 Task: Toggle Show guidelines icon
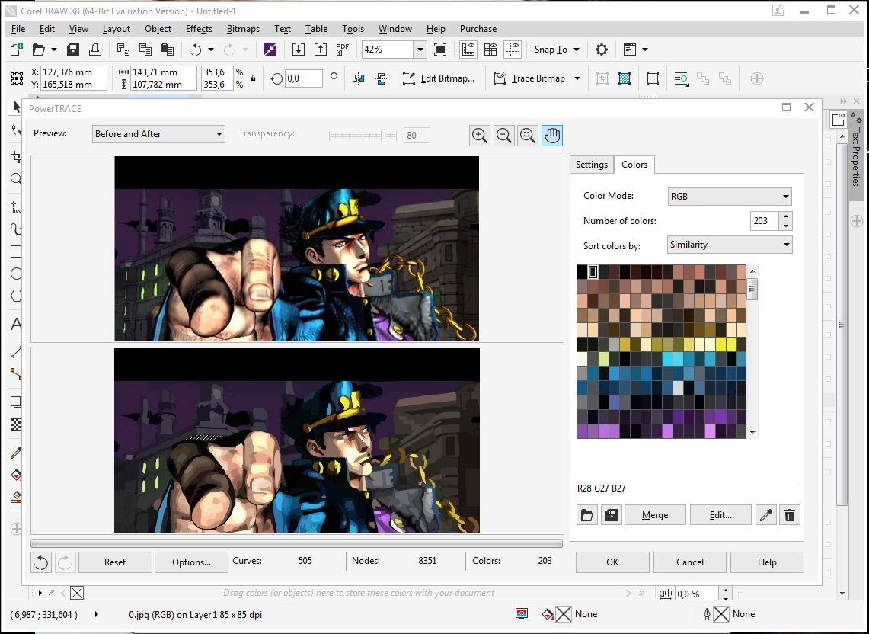pyautogui.click(x=513, y=50)
